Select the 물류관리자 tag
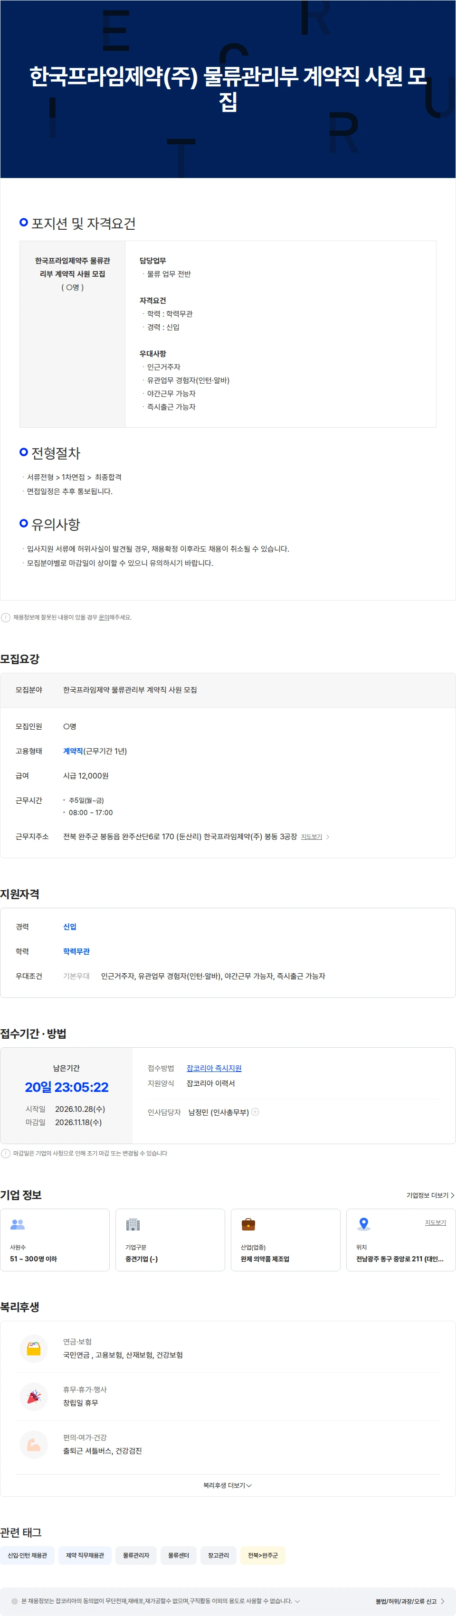The height and width of the screenshot is (1616, 456). point(136,1555)
